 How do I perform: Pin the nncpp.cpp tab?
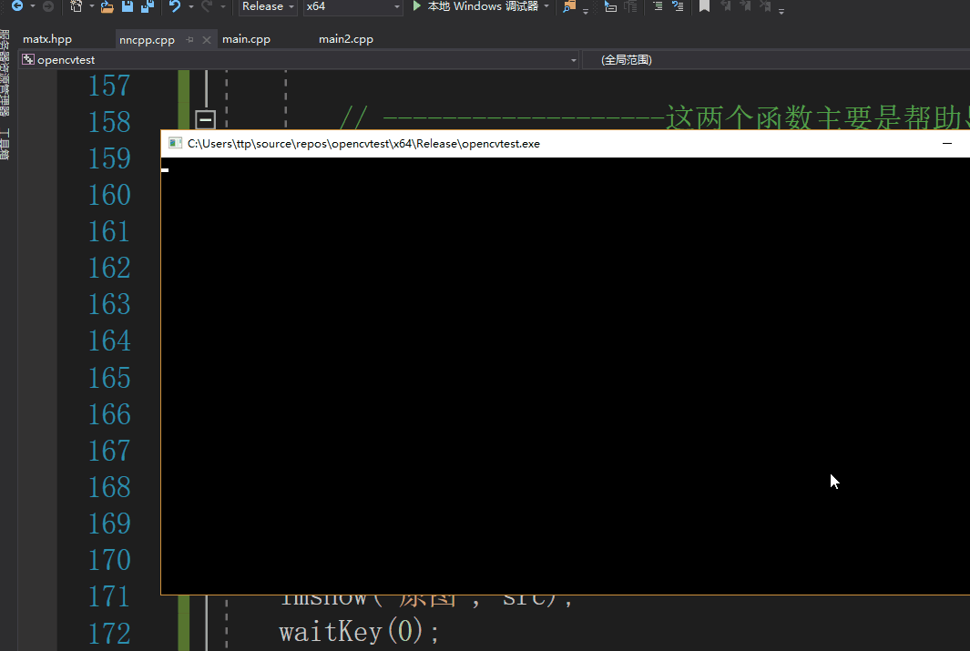coord(190,39)
